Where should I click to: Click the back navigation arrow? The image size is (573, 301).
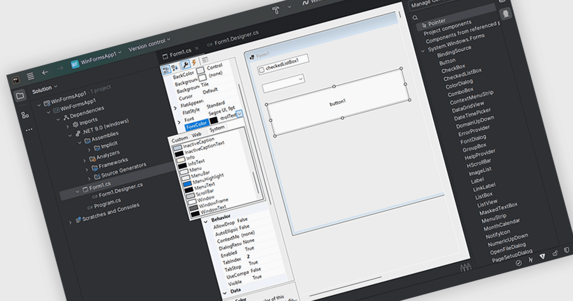coord(45,73)
